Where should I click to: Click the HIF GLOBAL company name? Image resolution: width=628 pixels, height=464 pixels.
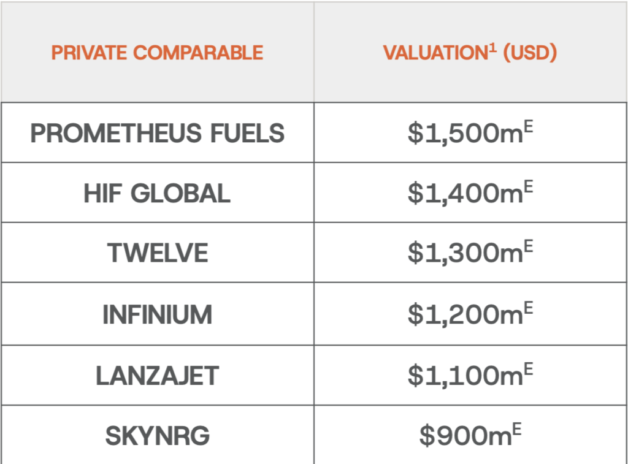click(157, 193)
